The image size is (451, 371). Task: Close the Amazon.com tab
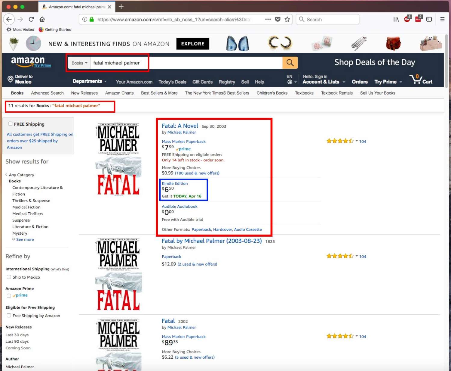109,7
